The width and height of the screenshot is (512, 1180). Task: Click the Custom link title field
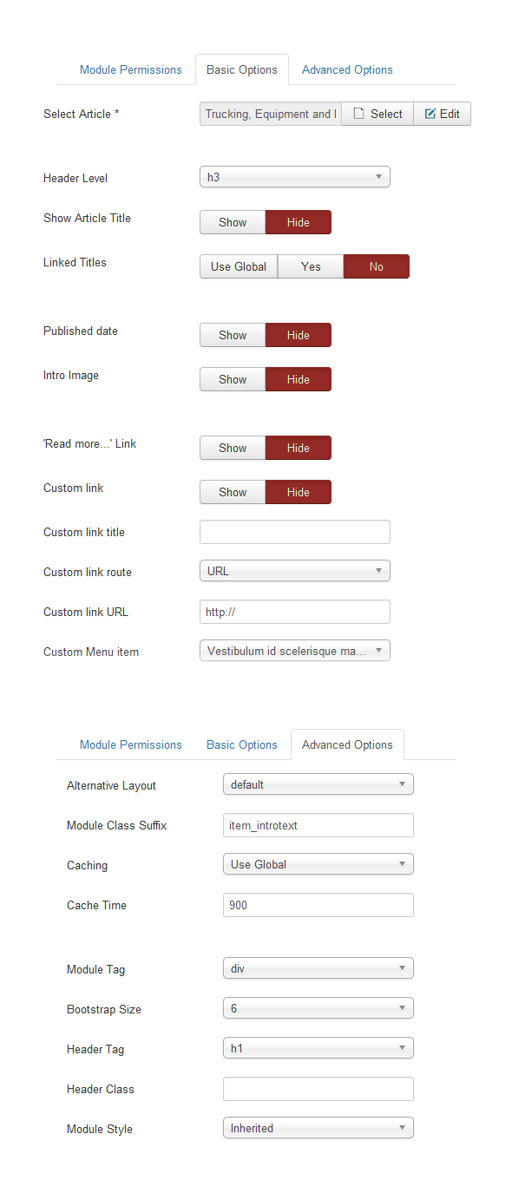295,532
